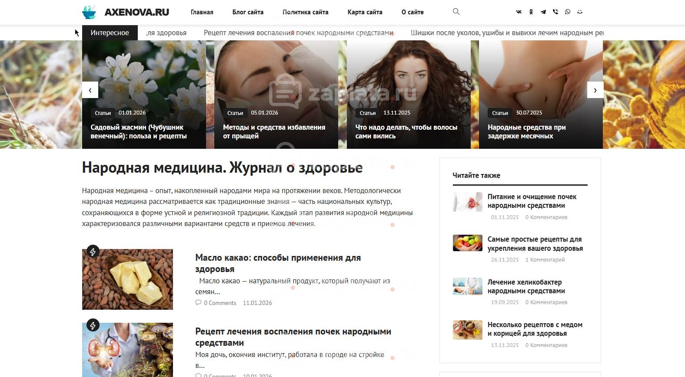Open the Telegram paper-plane icon

point(543,12)
